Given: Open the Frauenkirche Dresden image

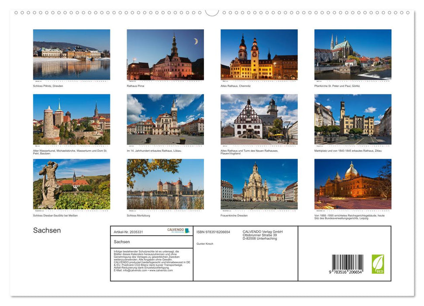Looking at the screenshot, I should tap(259, 184).
